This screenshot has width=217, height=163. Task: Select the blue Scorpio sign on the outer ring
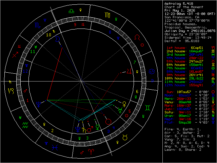click(x=38, y=25)
